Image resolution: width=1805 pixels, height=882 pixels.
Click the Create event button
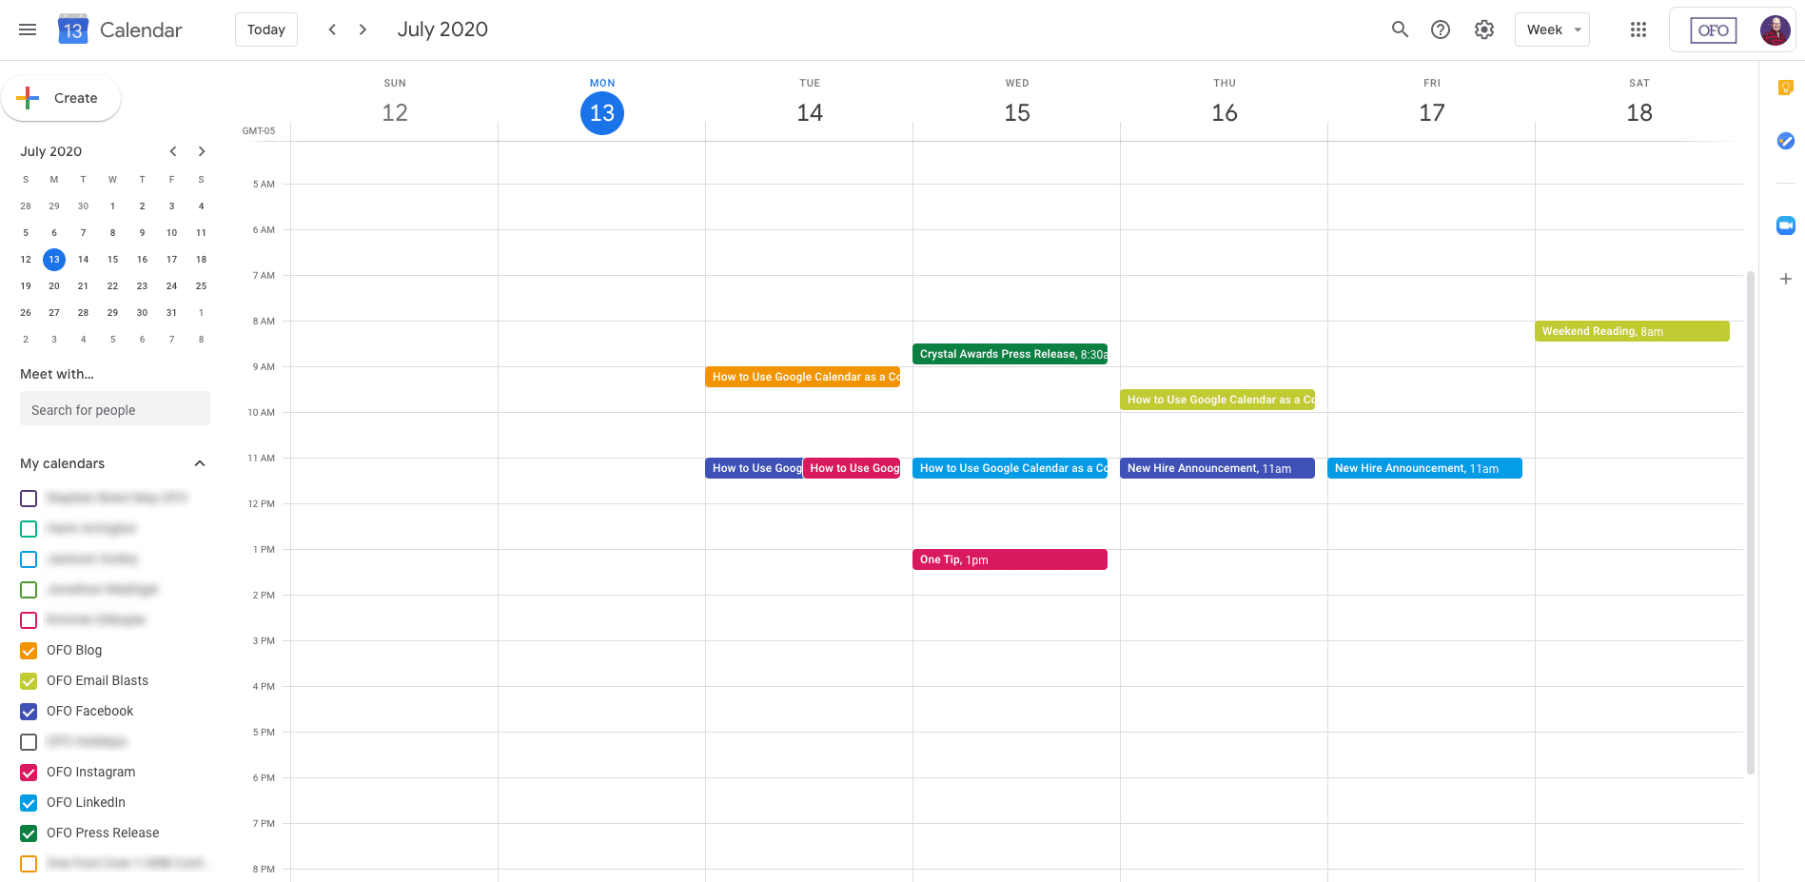pos(62,98)
